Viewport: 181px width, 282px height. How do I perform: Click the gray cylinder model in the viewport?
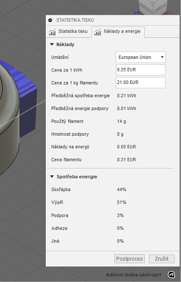tap(9, 126)
